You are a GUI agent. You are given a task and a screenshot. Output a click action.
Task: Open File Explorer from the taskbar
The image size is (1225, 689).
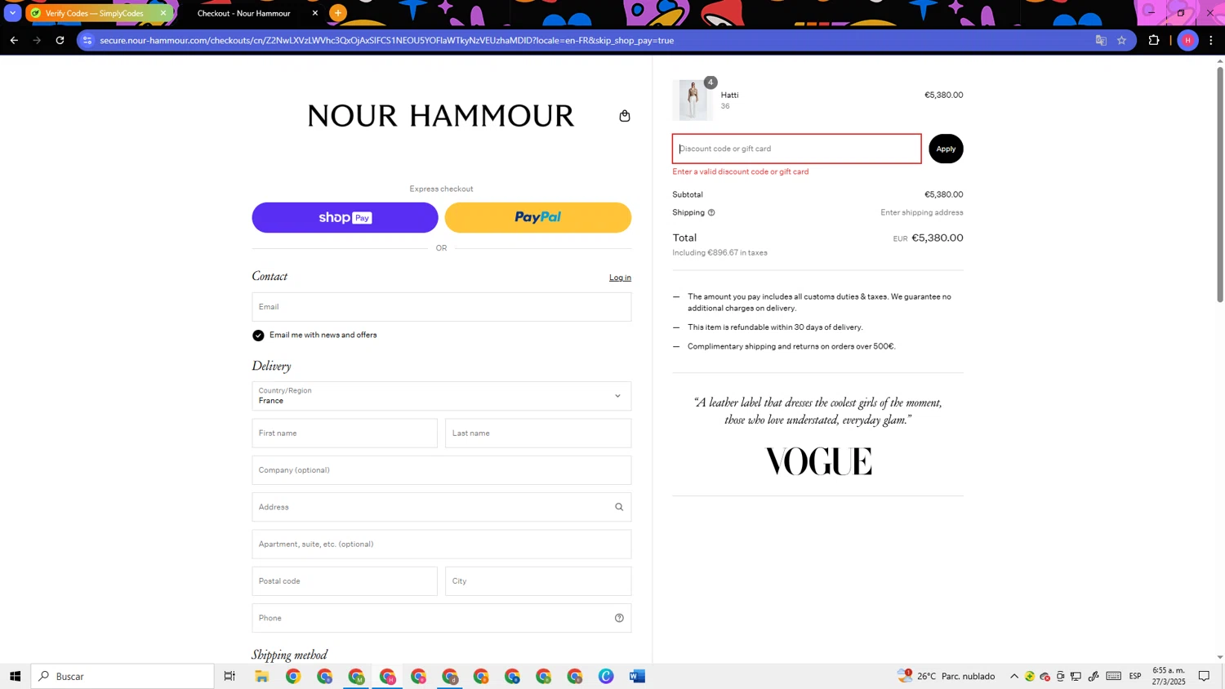(x=261, y=676)
